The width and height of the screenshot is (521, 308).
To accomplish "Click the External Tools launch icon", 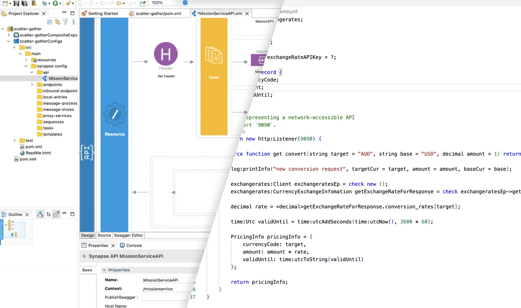I will click(68, 3).
